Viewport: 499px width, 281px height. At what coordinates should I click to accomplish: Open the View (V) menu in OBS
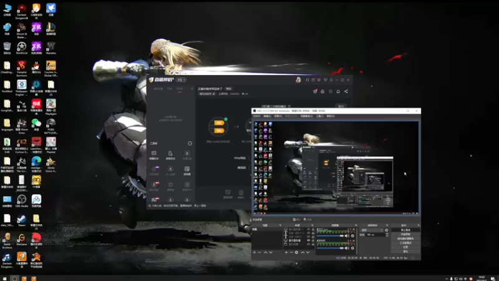pyautogui.click(x=278, y=116)
